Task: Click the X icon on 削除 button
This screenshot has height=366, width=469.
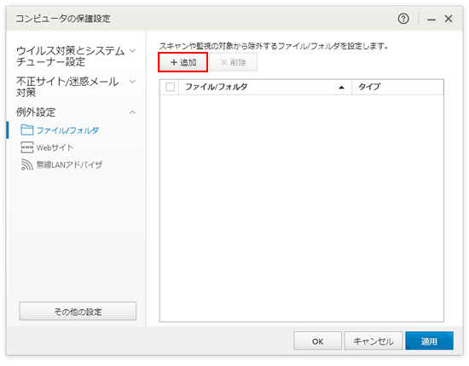Action: [223, 62]
